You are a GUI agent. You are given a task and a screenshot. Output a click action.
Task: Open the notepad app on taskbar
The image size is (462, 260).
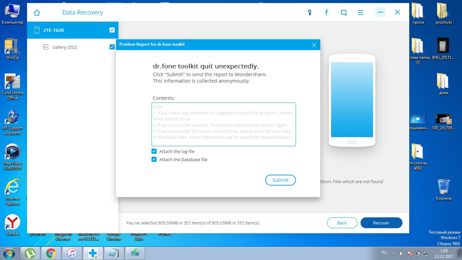click(114, 253)
